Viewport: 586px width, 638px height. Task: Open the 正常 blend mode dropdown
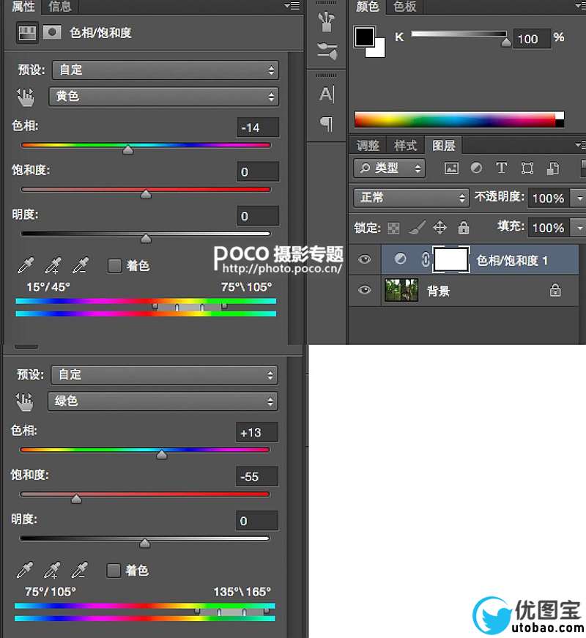(412, 198)
